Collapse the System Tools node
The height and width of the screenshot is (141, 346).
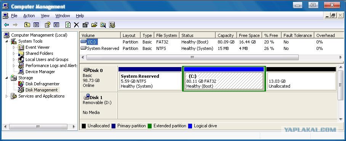coord(6,41)
